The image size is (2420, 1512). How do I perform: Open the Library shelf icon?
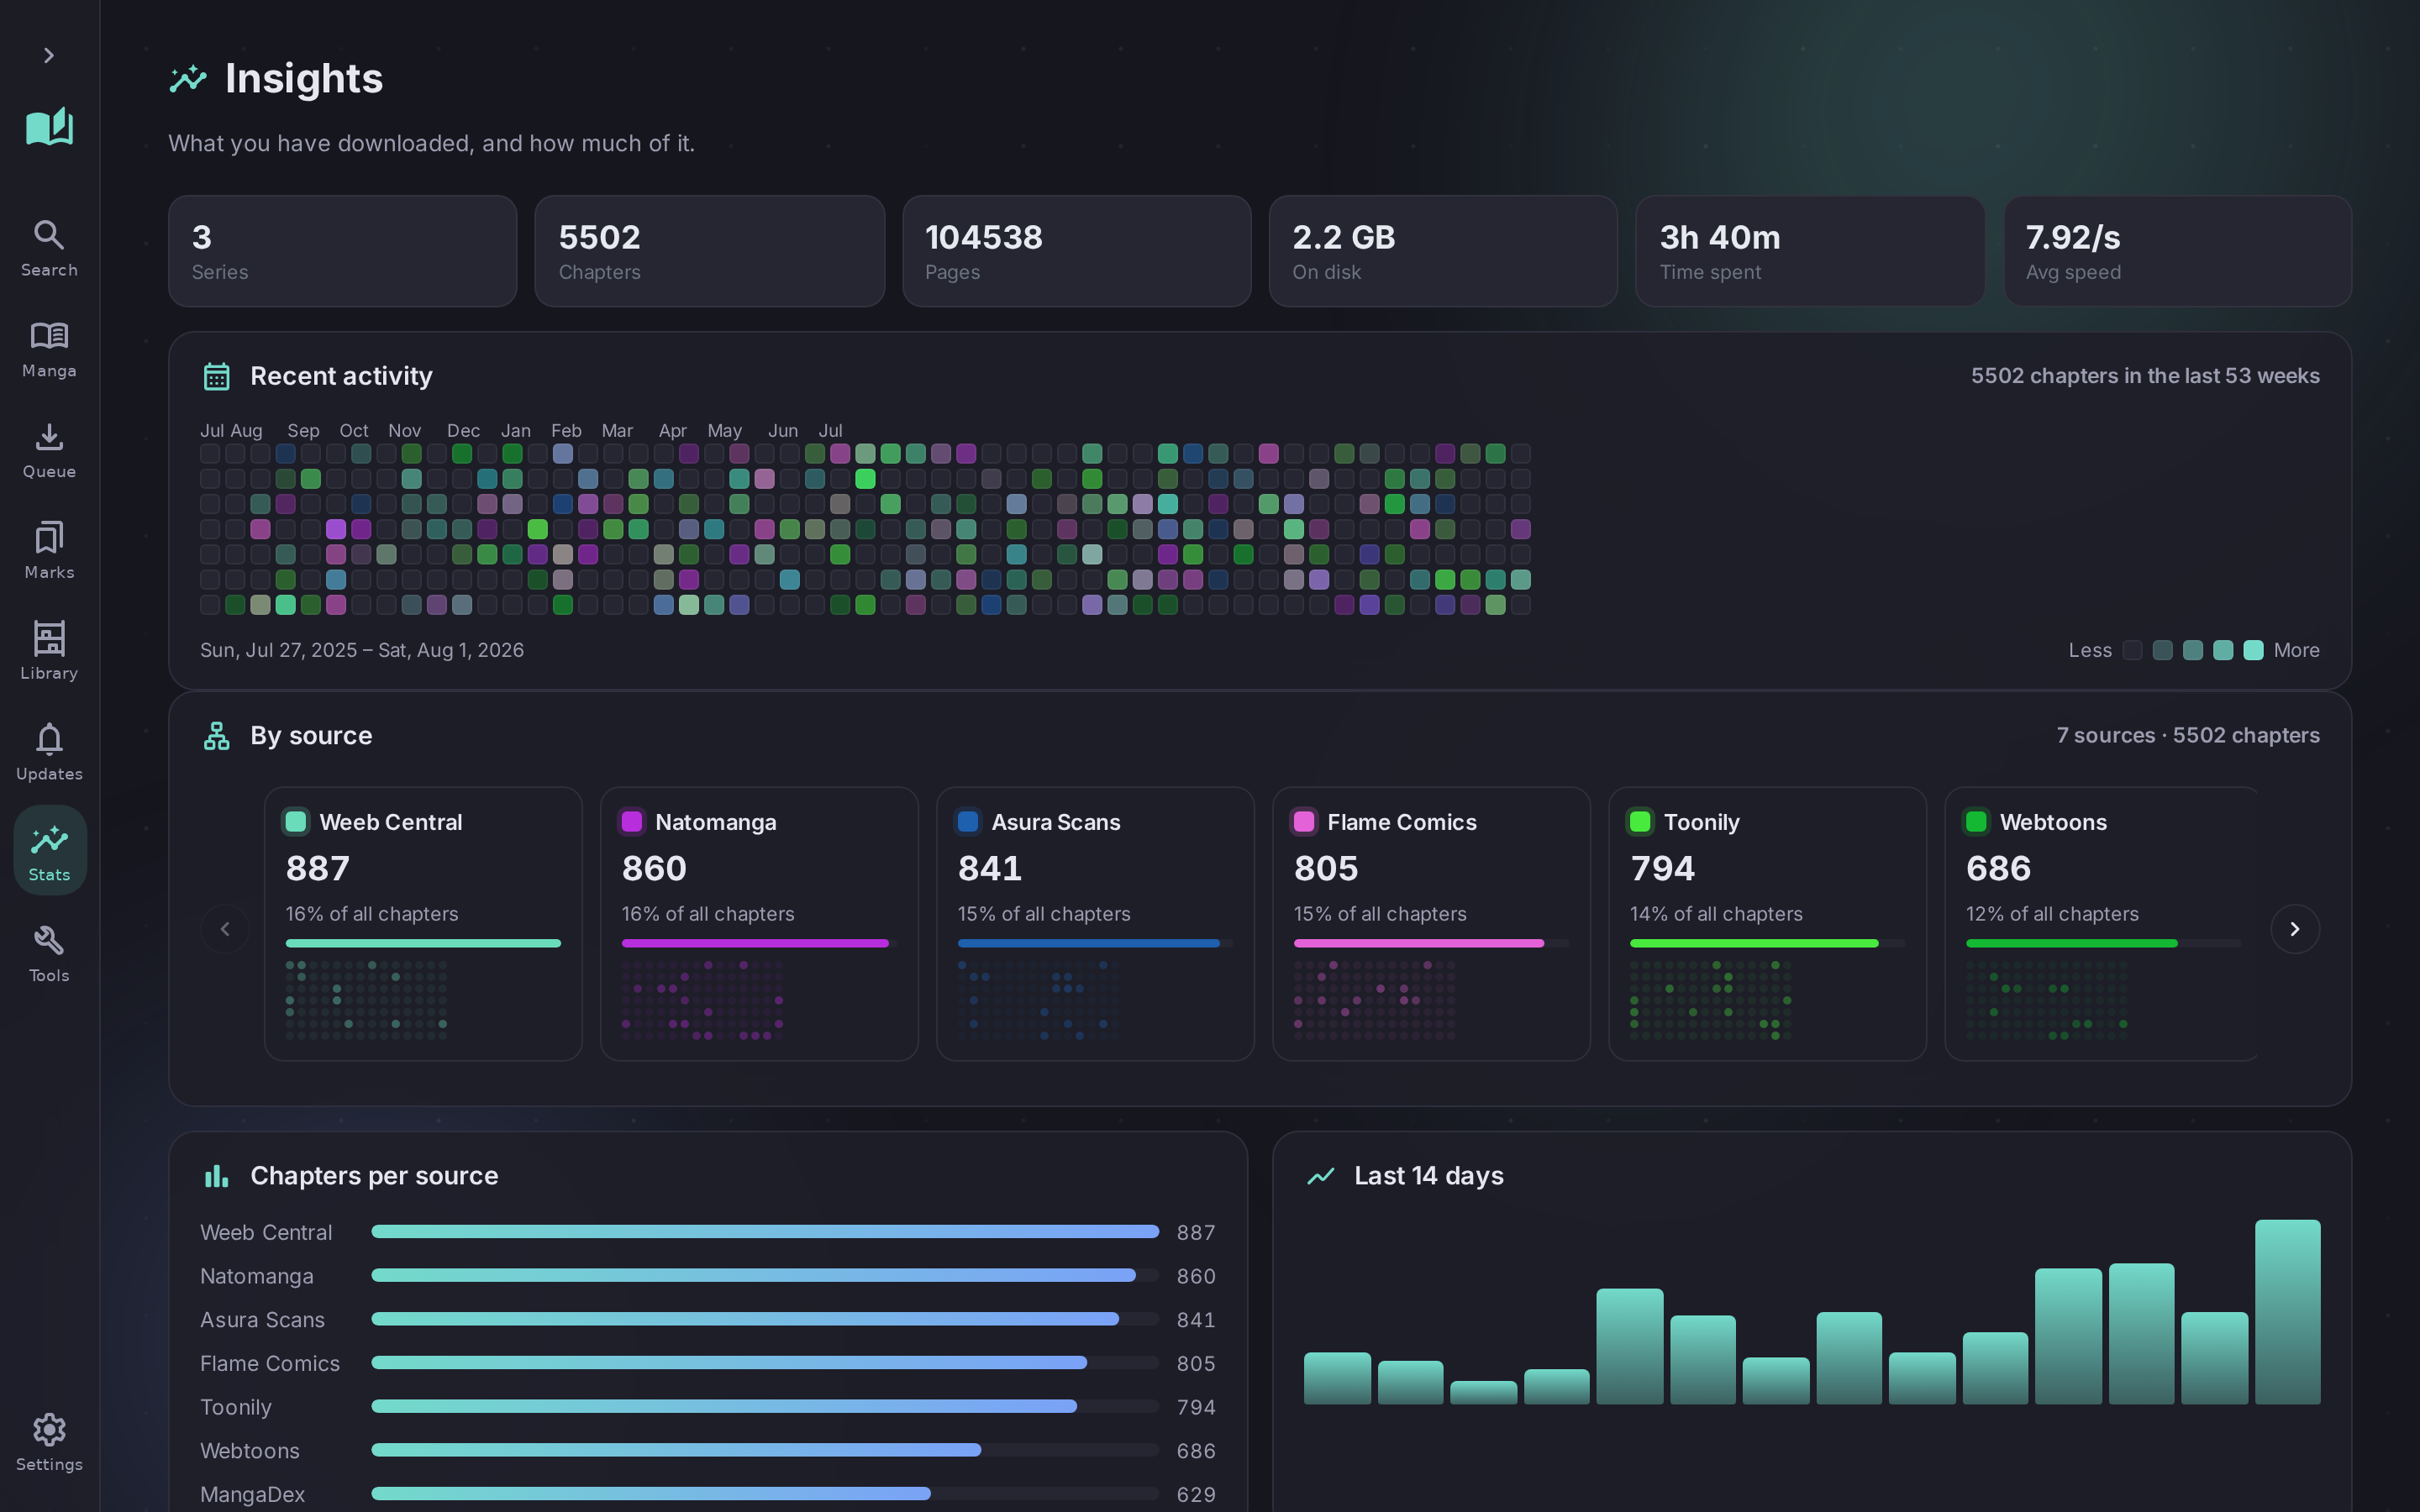[49, 638]
